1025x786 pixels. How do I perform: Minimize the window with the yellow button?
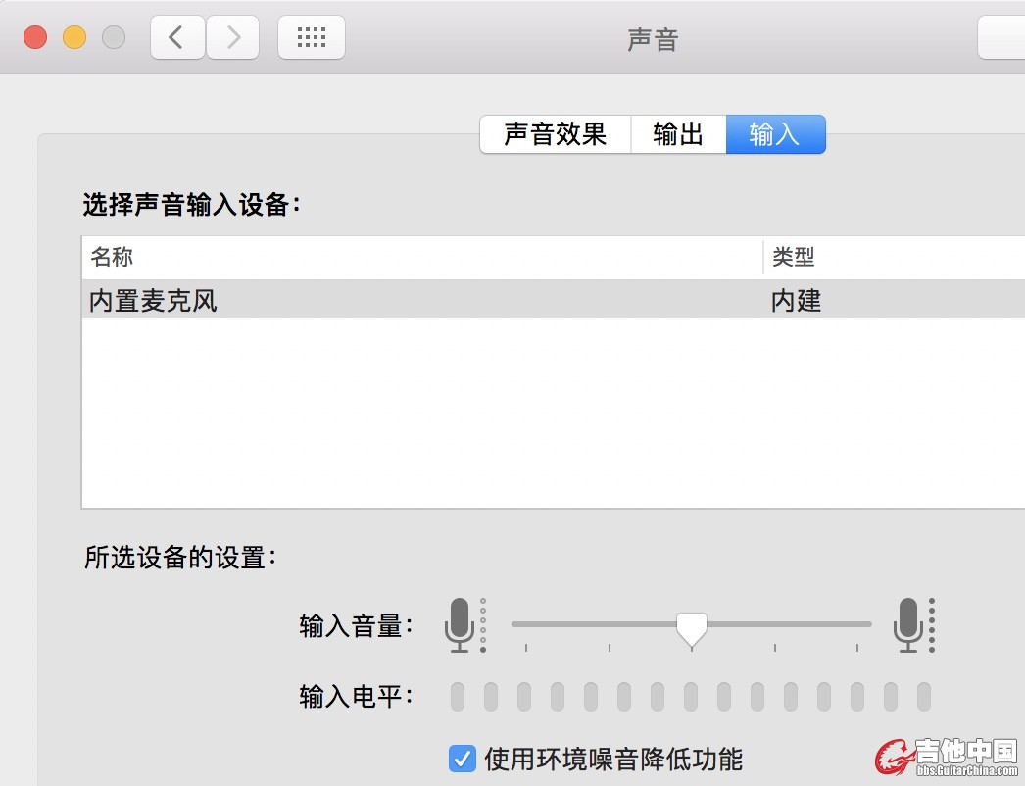point(74,38)
